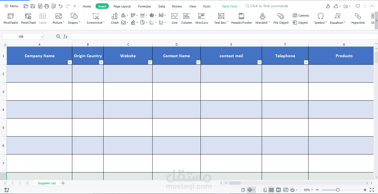This screenshot has height=194, width=378.
Task: Toggle the reading layout crosshair icon
Action: (x=250, y=190)
